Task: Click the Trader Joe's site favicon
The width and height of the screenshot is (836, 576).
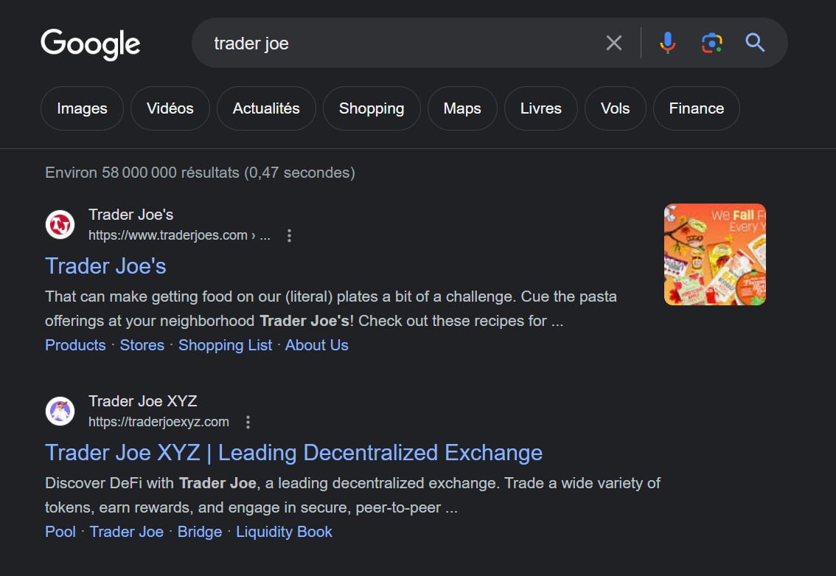Action: click(x=60, y=224)
